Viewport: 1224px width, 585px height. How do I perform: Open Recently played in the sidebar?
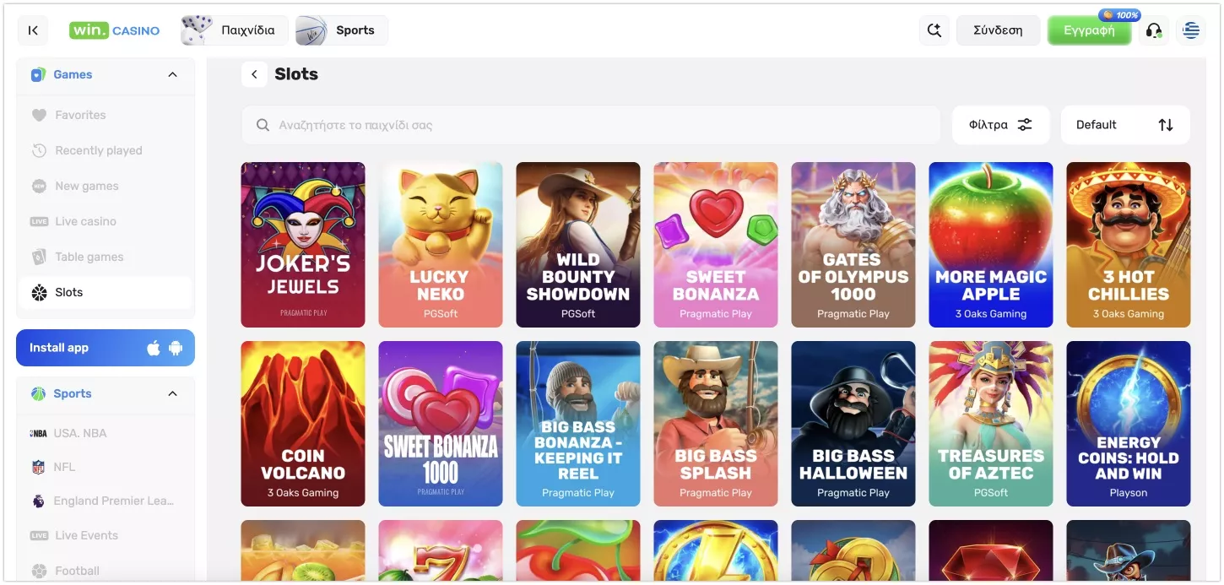106,150
